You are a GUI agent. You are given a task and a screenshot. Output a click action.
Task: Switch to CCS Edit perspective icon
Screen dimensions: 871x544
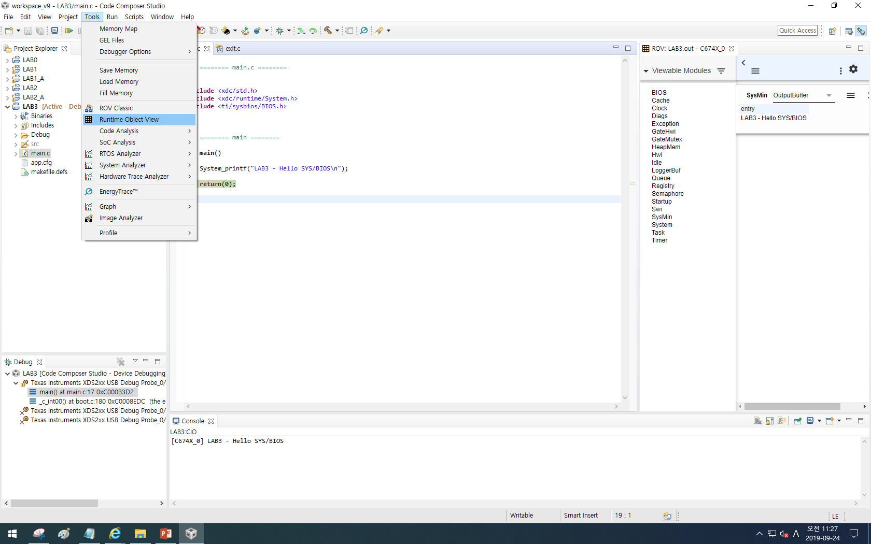[849, 31]
